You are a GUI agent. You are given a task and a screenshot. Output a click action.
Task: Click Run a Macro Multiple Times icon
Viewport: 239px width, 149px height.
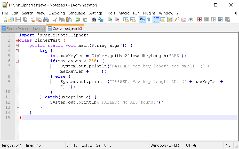pos(220,20)
